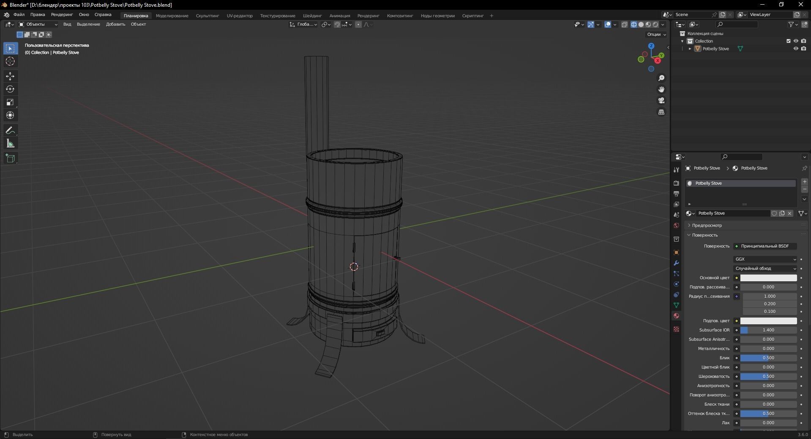The width and height of the screenshot is (811, 439).
Task: Open the Modifiers wrench tab
Action: click(x=676, y=263)
